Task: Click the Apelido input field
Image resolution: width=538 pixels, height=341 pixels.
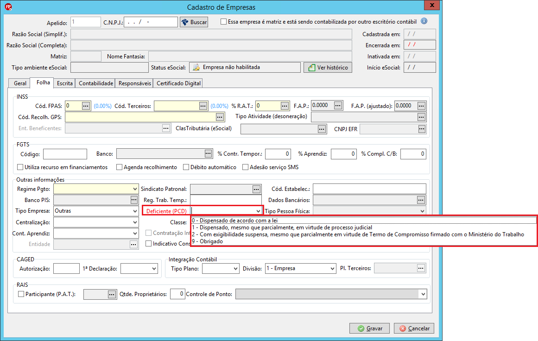Action: tap(85, 22)
